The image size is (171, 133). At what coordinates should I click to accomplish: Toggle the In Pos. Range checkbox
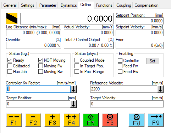[77, 72]
